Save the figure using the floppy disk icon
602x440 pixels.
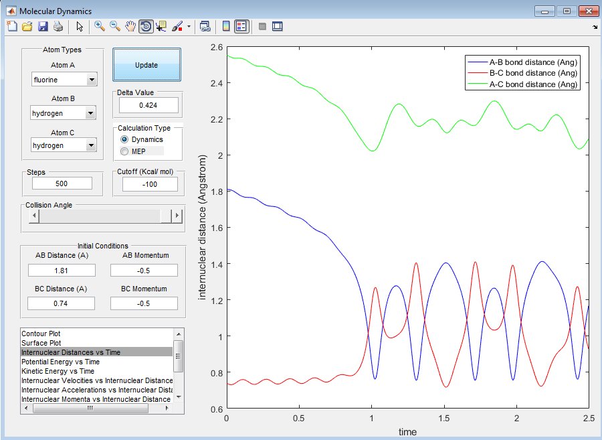[43, 26]
